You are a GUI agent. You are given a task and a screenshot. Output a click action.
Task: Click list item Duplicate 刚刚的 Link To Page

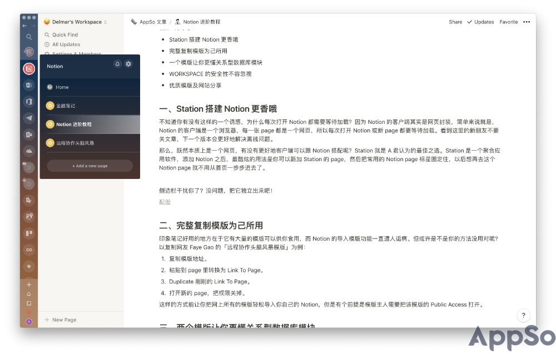click(210, 282)
